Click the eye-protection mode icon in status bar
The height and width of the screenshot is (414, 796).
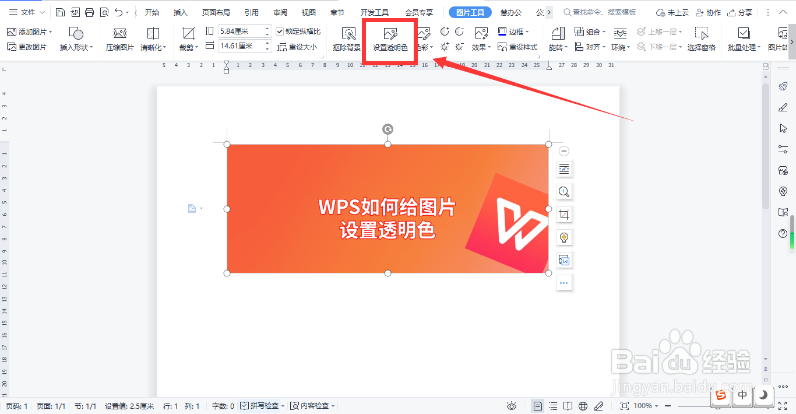pyautogui.click(x=512, y=406)
